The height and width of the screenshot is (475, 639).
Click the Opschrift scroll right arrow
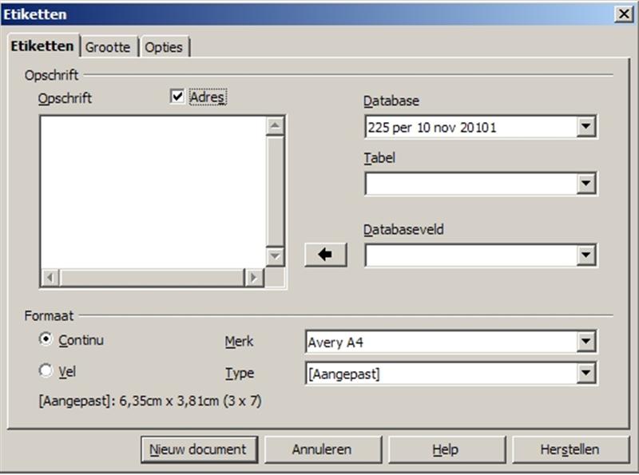click(253, 277)
